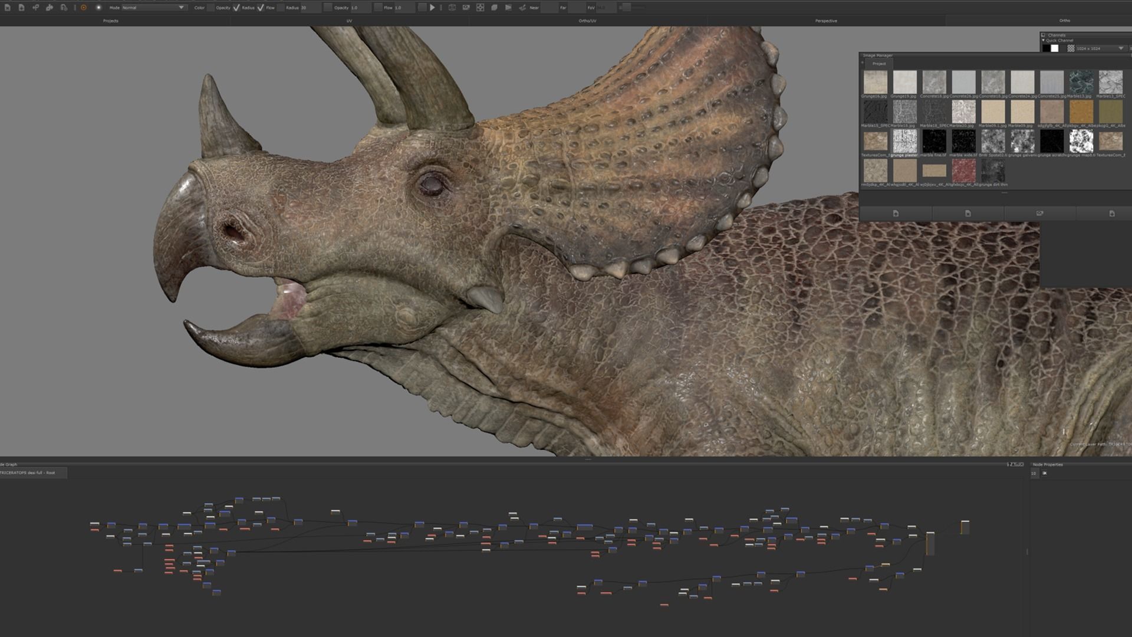Click the shaded cube icon in toolbar
This screenshot has height=637, width=1132.
pyautogui.click(x=494, y=8)
